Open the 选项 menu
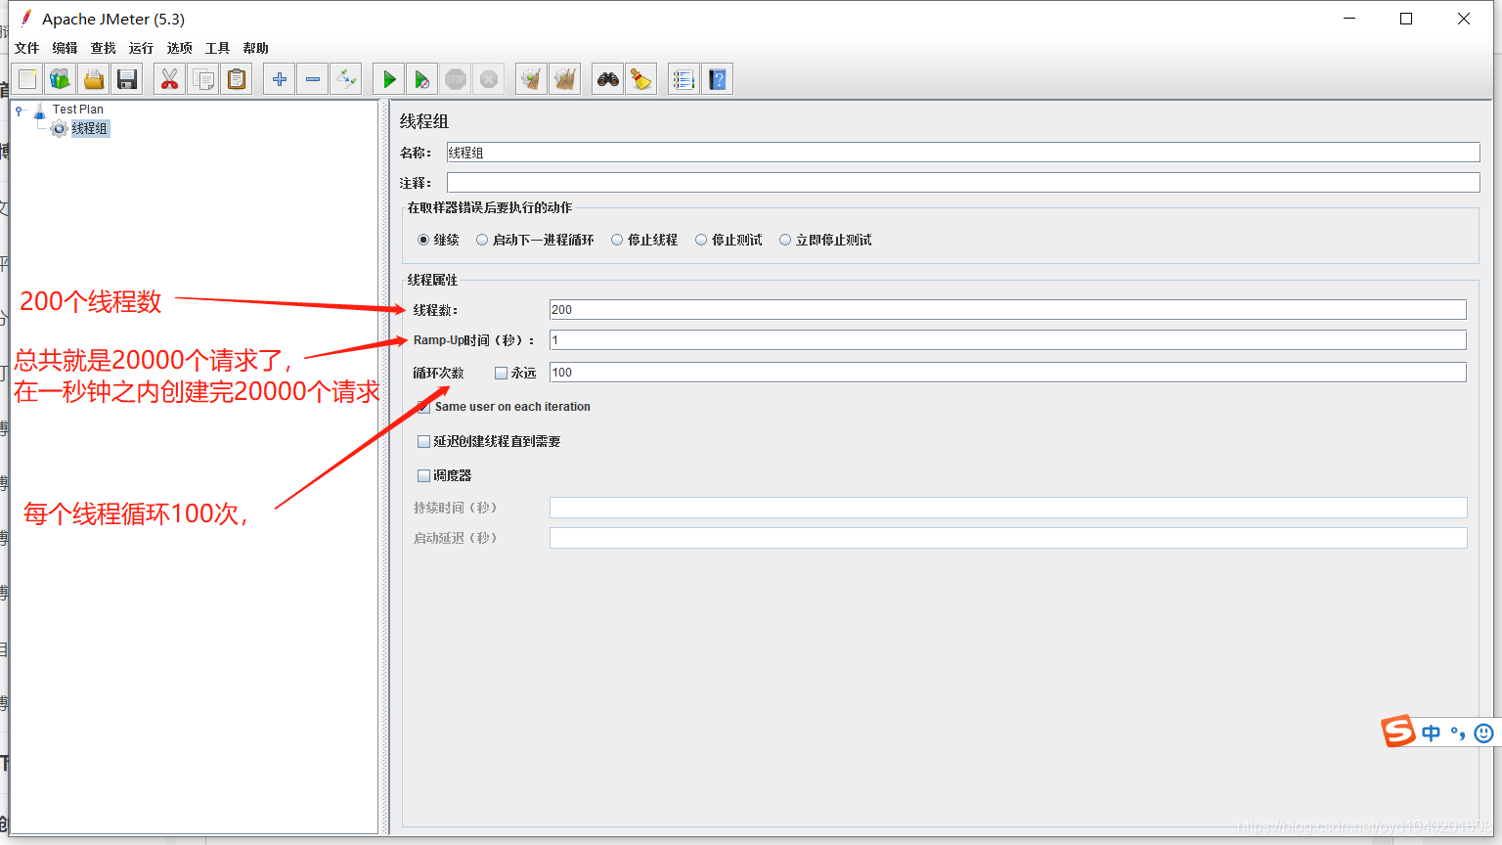The height and width of the screenshot is (845, 1502). pos(179,48)
